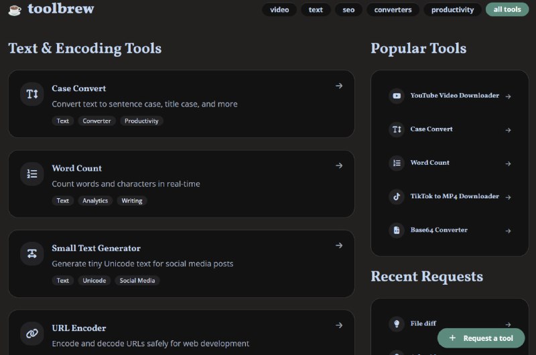Click the URL Encoder link icon
The image size is (536, 355).
pyautogui.click(x=31, y=333)
